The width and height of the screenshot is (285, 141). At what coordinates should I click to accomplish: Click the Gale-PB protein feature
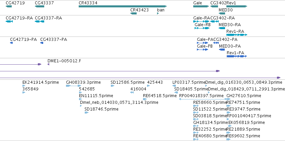pyautogui.click(x=203, y=50)
